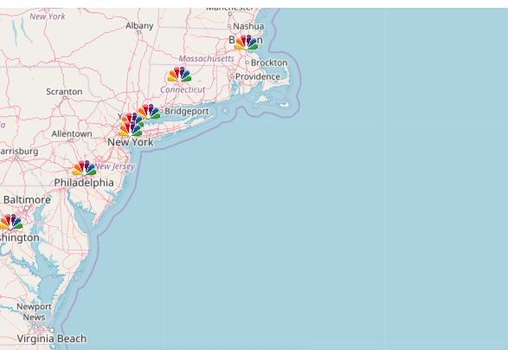
Task: Select the New Jersey state label
Action: pos(115,166)
